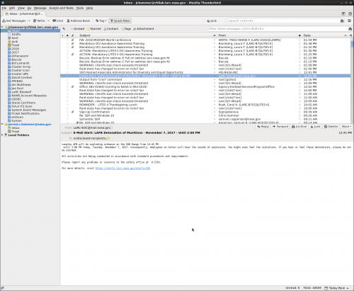Open Address Book from toolbar
Viewport: 354px width, 291px height.
click(x=79, y=21)
